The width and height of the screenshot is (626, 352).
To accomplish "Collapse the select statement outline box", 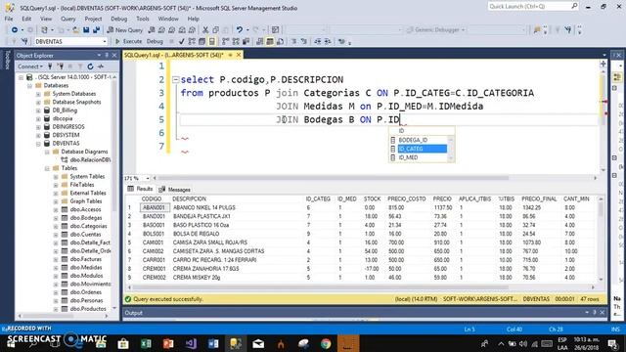I will pos(175,80).
